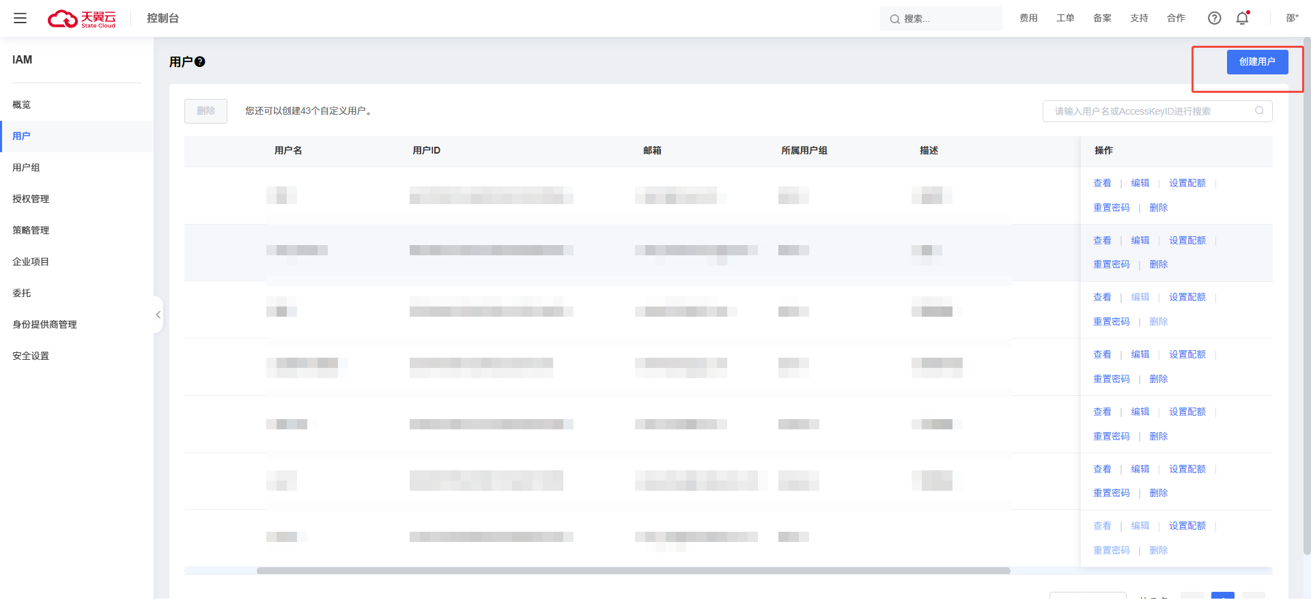Open the 支持 menu
The image size is (1311, 600).
(x=1139, y=18)
